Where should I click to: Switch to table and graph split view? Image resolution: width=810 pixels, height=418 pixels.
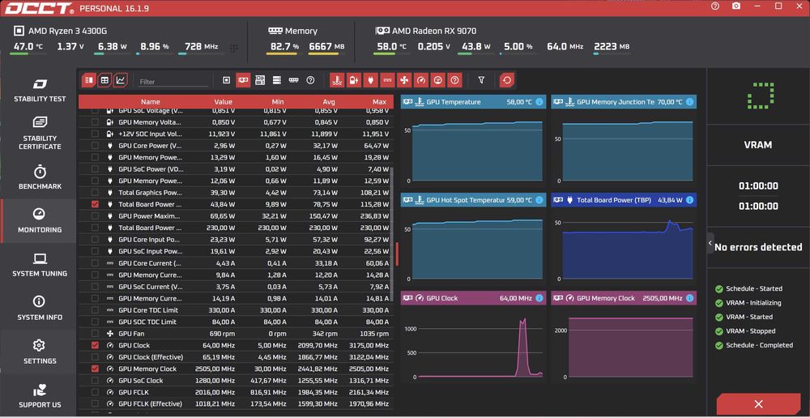89,80
